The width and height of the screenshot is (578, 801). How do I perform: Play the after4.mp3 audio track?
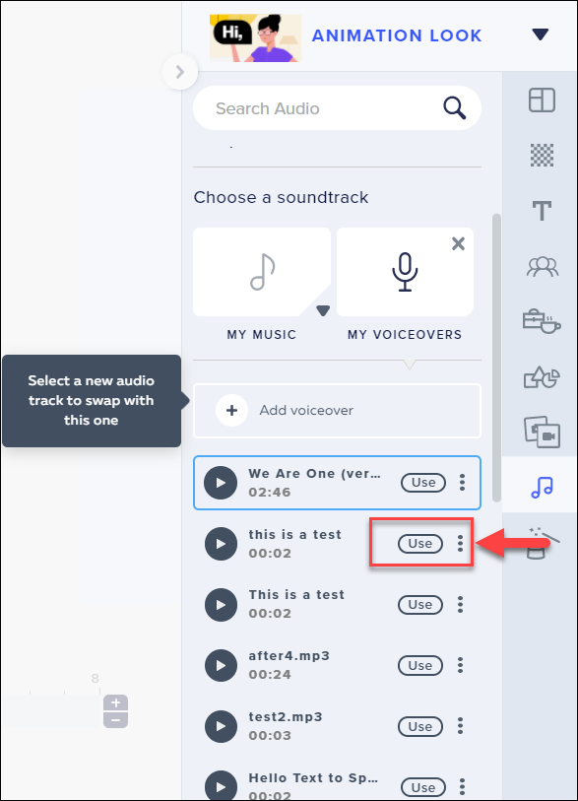click(x=221, y=666)
